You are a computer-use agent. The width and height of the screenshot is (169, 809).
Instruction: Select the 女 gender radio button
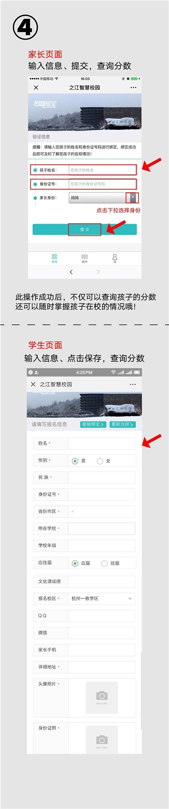[x=100, y=461]
